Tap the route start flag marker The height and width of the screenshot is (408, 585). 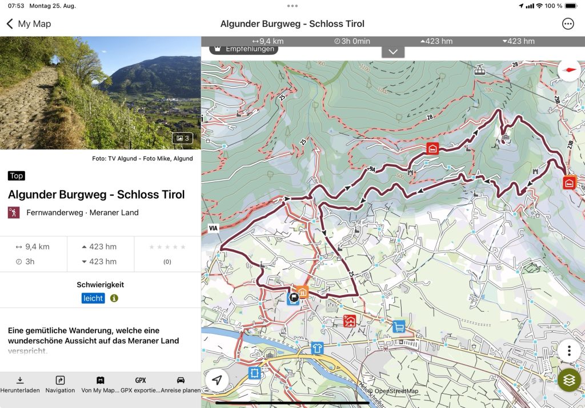coord(293,297)
